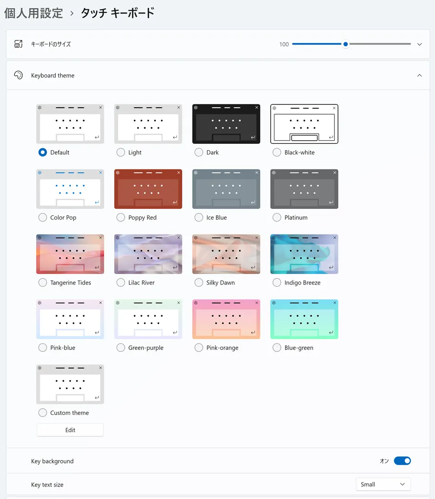Click the keyboard size value 100
The width and height of the screenshot is (435, 499).
click(x=284, y=44)
